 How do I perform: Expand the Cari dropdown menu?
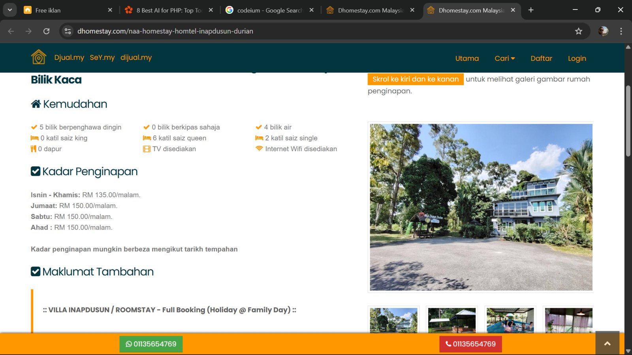pos(504,58)
